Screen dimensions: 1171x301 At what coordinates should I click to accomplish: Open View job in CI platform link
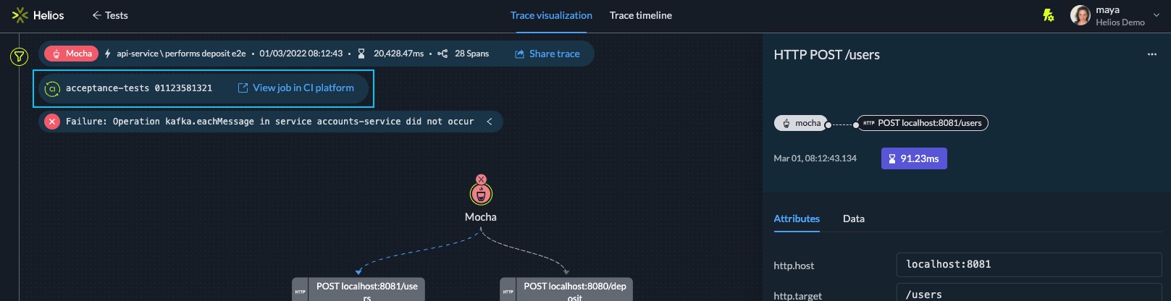click(x=296, y=88)
